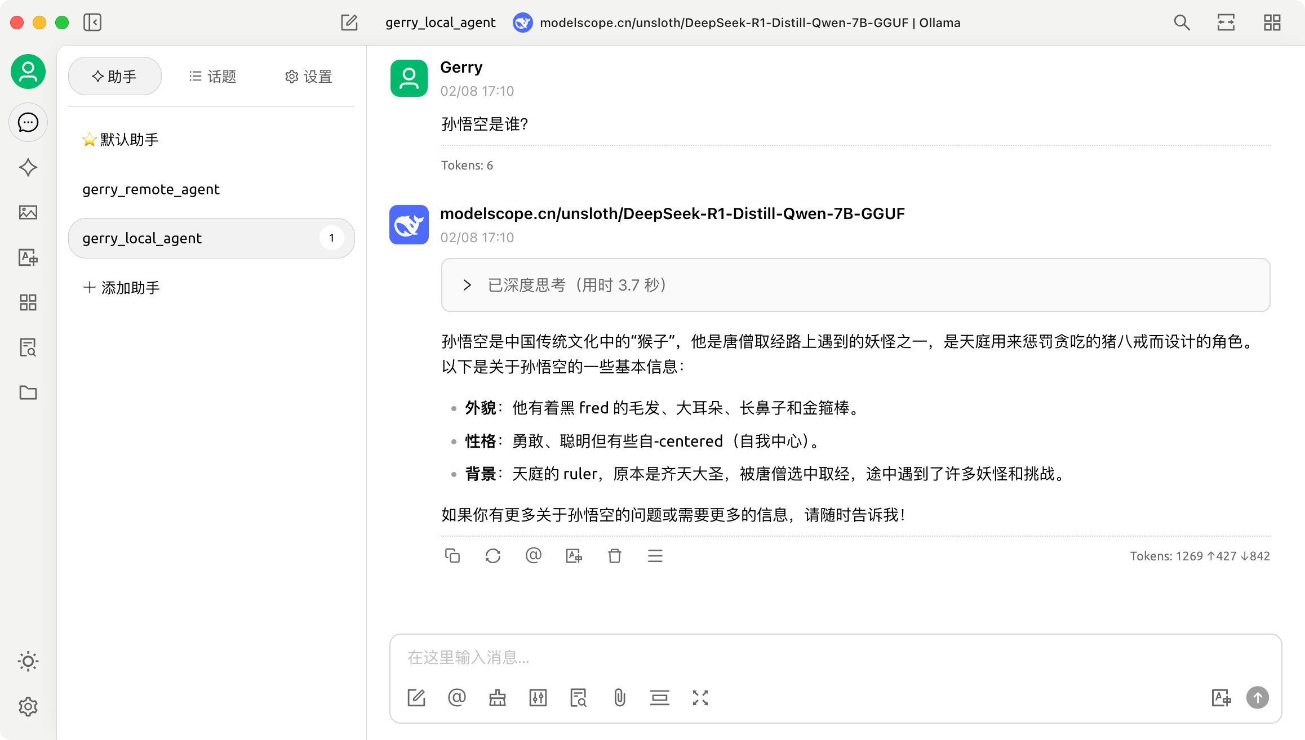Screen dimensions: 1305x740
Task: Click the knowledge base search icon in input toolbar
Action: click(x=579, y=698)
